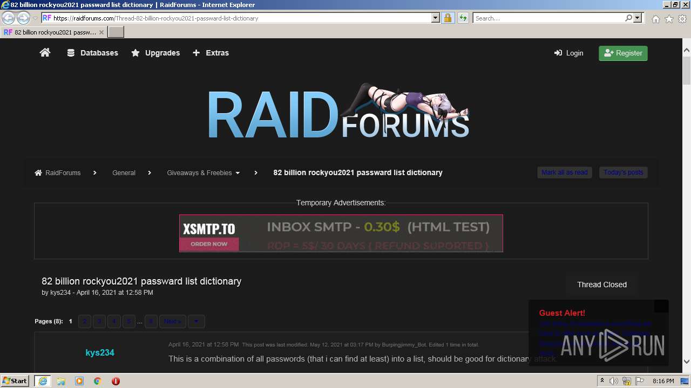691x388 pixels.
Task: Expand the search provider dropdown
Action: (638, 18)
